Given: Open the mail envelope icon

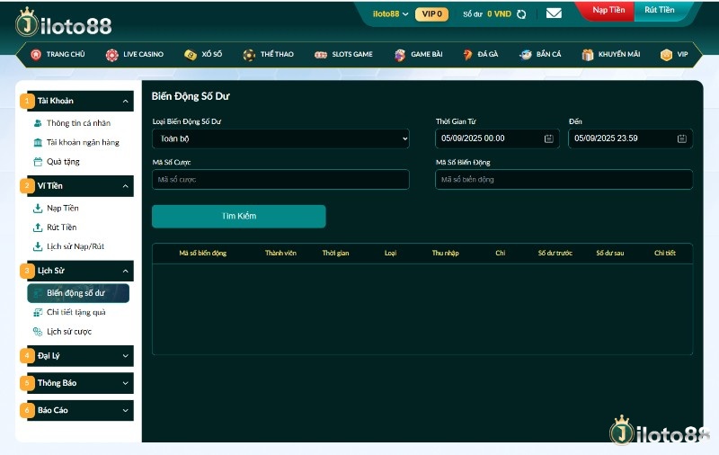Looking at the screenshot, I should (x=554, y=13).
